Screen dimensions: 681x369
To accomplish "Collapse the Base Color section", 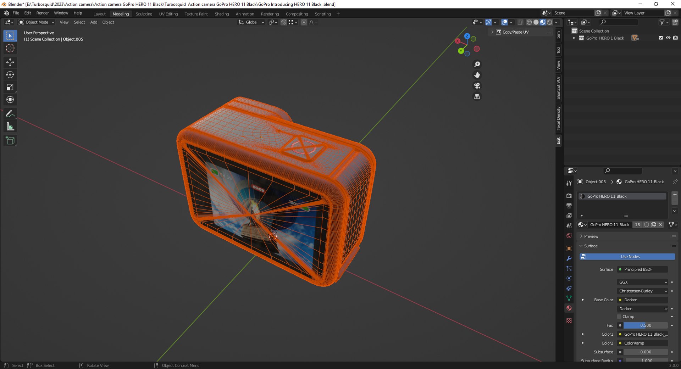I will pyautogui.click(x=582, y=300).
